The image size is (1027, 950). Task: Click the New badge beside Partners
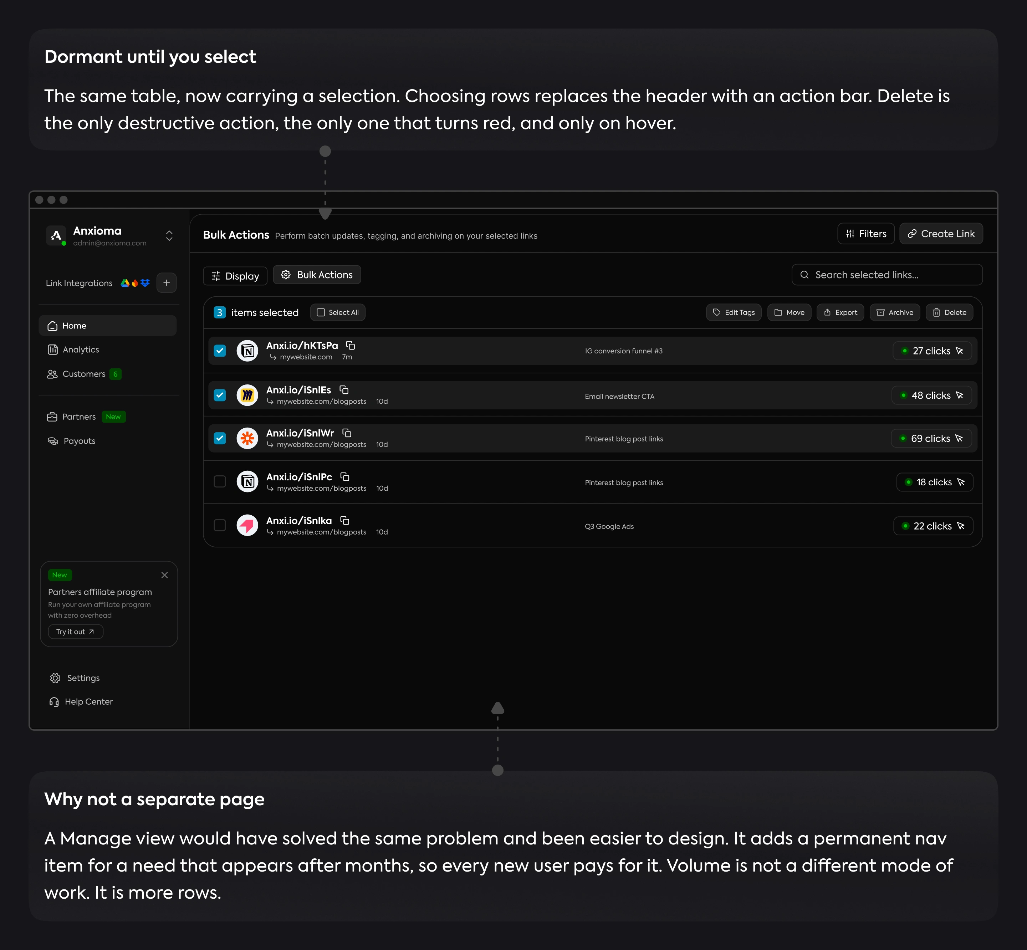pyautogui.click(x=113, y=417)
